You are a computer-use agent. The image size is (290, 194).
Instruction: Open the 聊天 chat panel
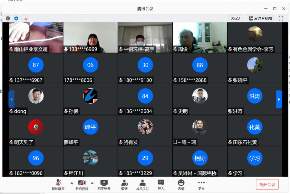(x=161, y=185)
